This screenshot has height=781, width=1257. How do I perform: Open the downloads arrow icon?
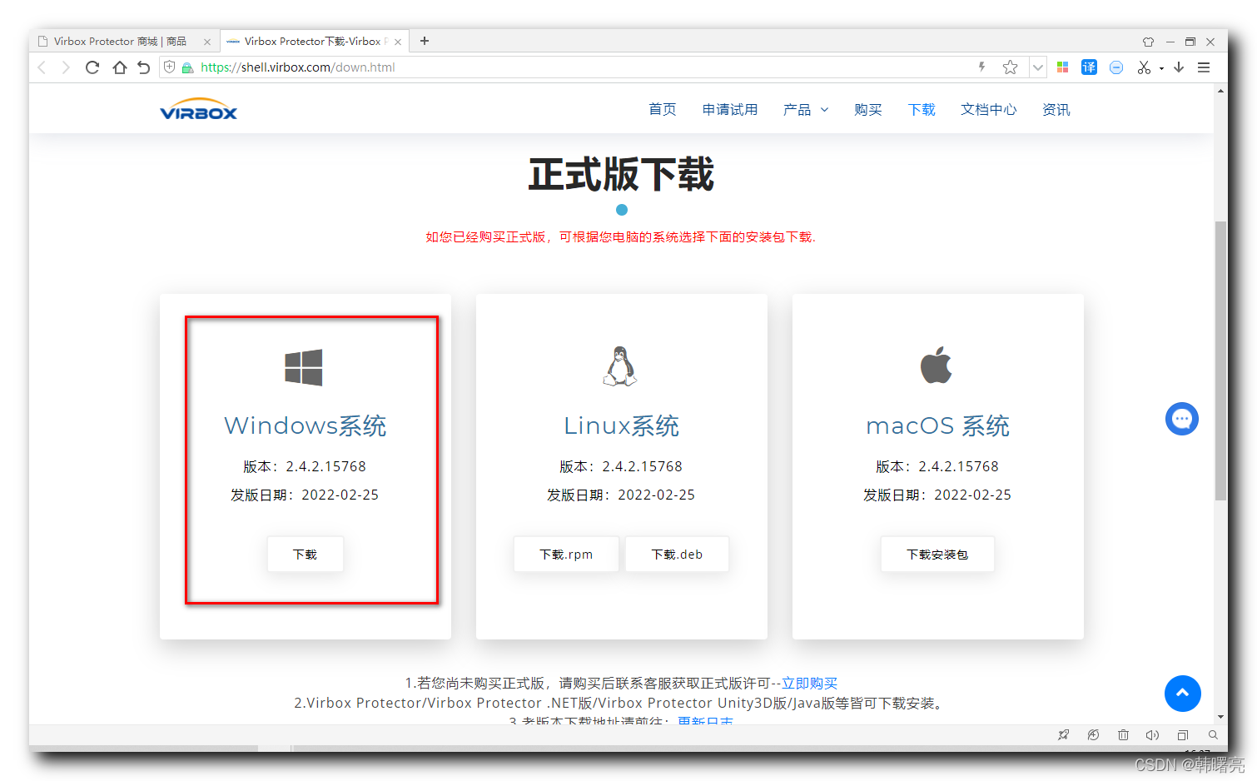coord(1179,67)
